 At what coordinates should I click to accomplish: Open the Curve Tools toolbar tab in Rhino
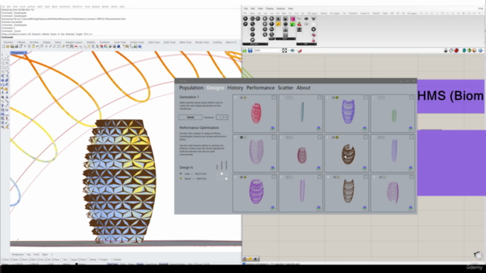pos(120,42)
